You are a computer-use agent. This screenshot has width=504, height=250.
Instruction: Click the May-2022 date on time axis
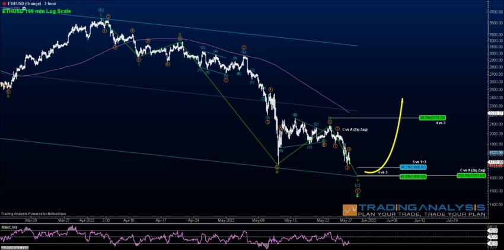pos(226,220)
